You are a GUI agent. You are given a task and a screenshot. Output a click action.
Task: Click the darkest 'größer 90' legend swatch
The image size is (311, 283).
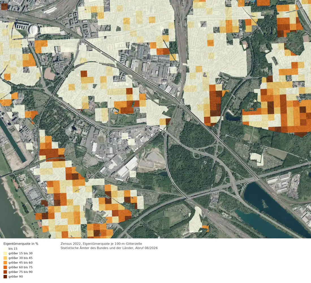tap(5, 277)
